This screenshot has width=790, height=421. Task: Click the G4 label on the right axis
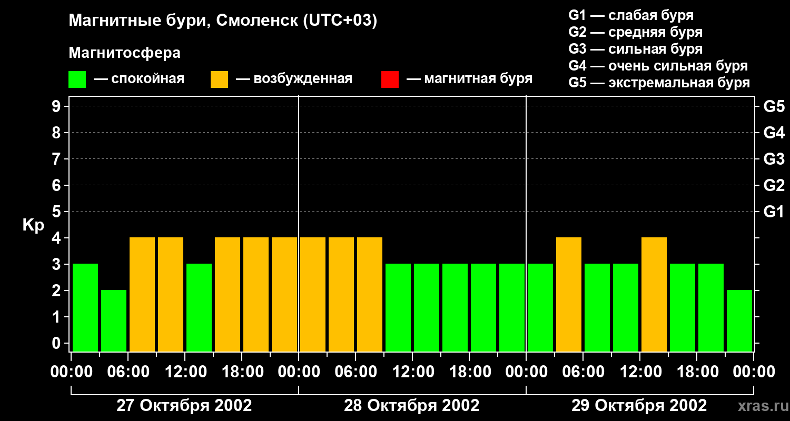tap(774, 133)
